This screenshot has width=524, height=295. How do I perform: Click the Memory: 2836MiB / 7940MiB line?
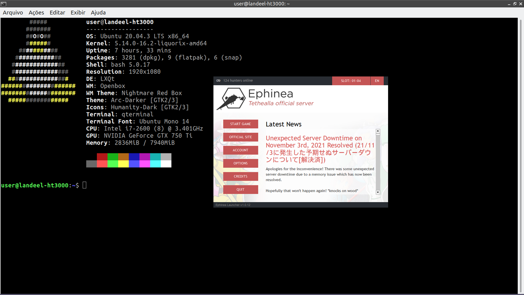(130, 143)
